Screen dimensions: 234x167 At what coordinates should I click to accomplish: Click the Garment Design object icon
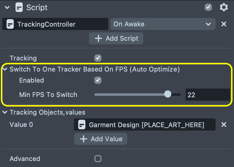point(82,125)
